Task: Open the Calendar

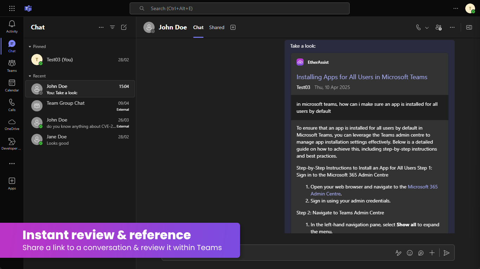Action: click(12, 85)
